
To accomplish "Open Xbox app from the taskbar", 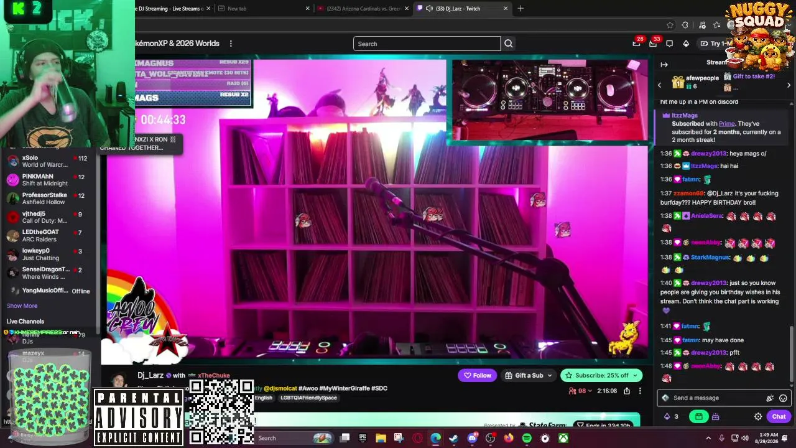I will coord(563,438).
